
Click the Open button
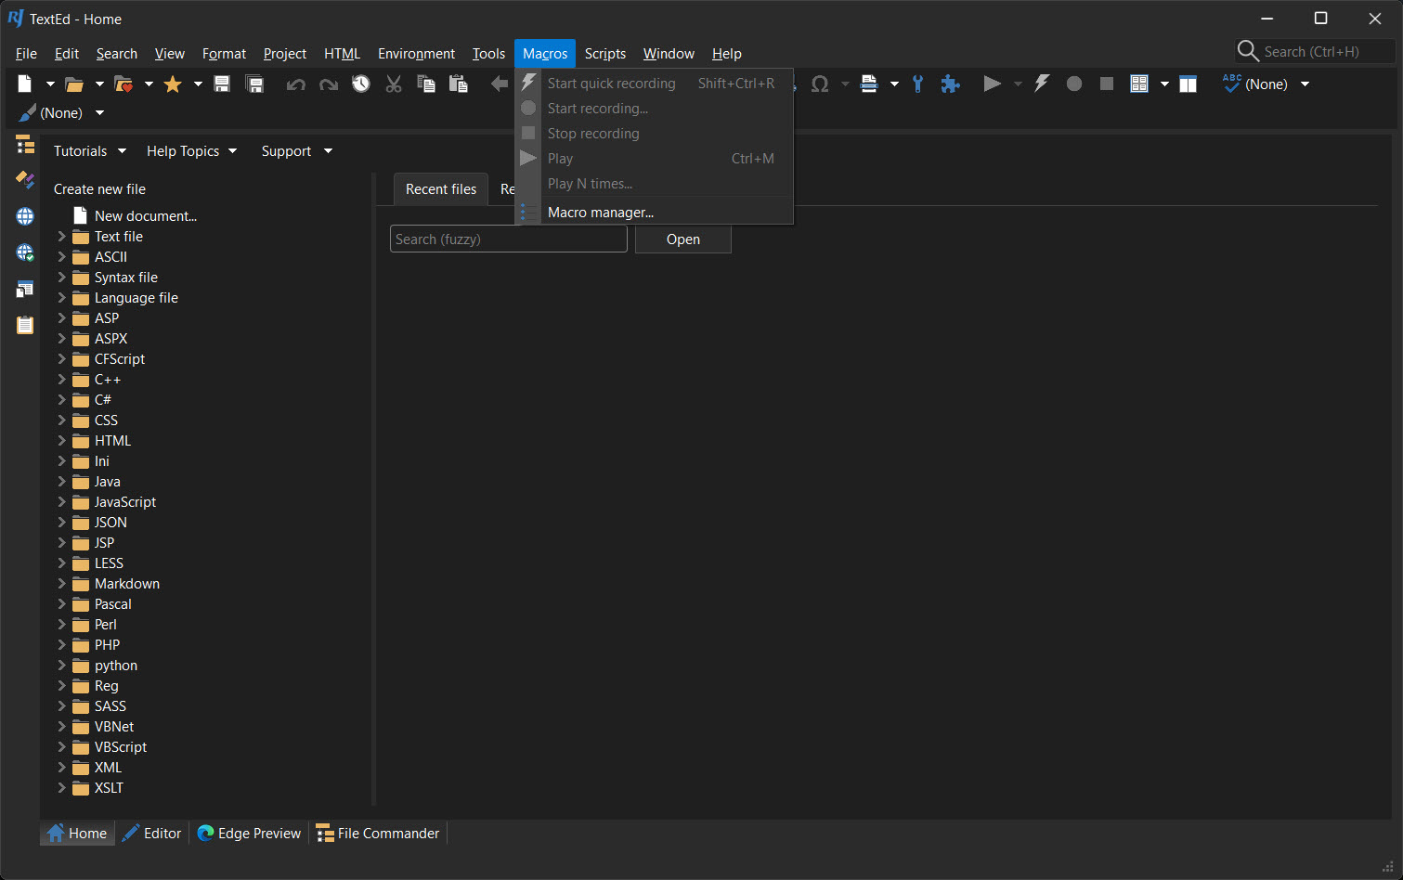[683, 239]
